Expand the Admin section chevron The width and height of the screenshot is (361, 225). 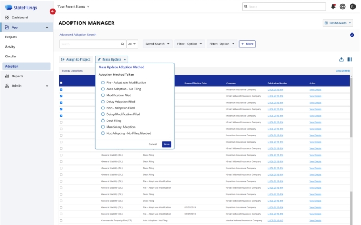(47, 85)
